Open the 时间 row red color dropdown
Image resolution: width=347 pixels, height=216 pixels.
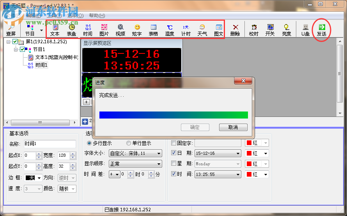click(257, 174)
